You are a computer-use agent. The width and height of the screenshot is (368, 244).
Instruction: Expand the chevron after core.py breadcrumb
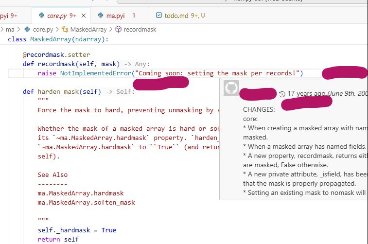coord(57,30)
